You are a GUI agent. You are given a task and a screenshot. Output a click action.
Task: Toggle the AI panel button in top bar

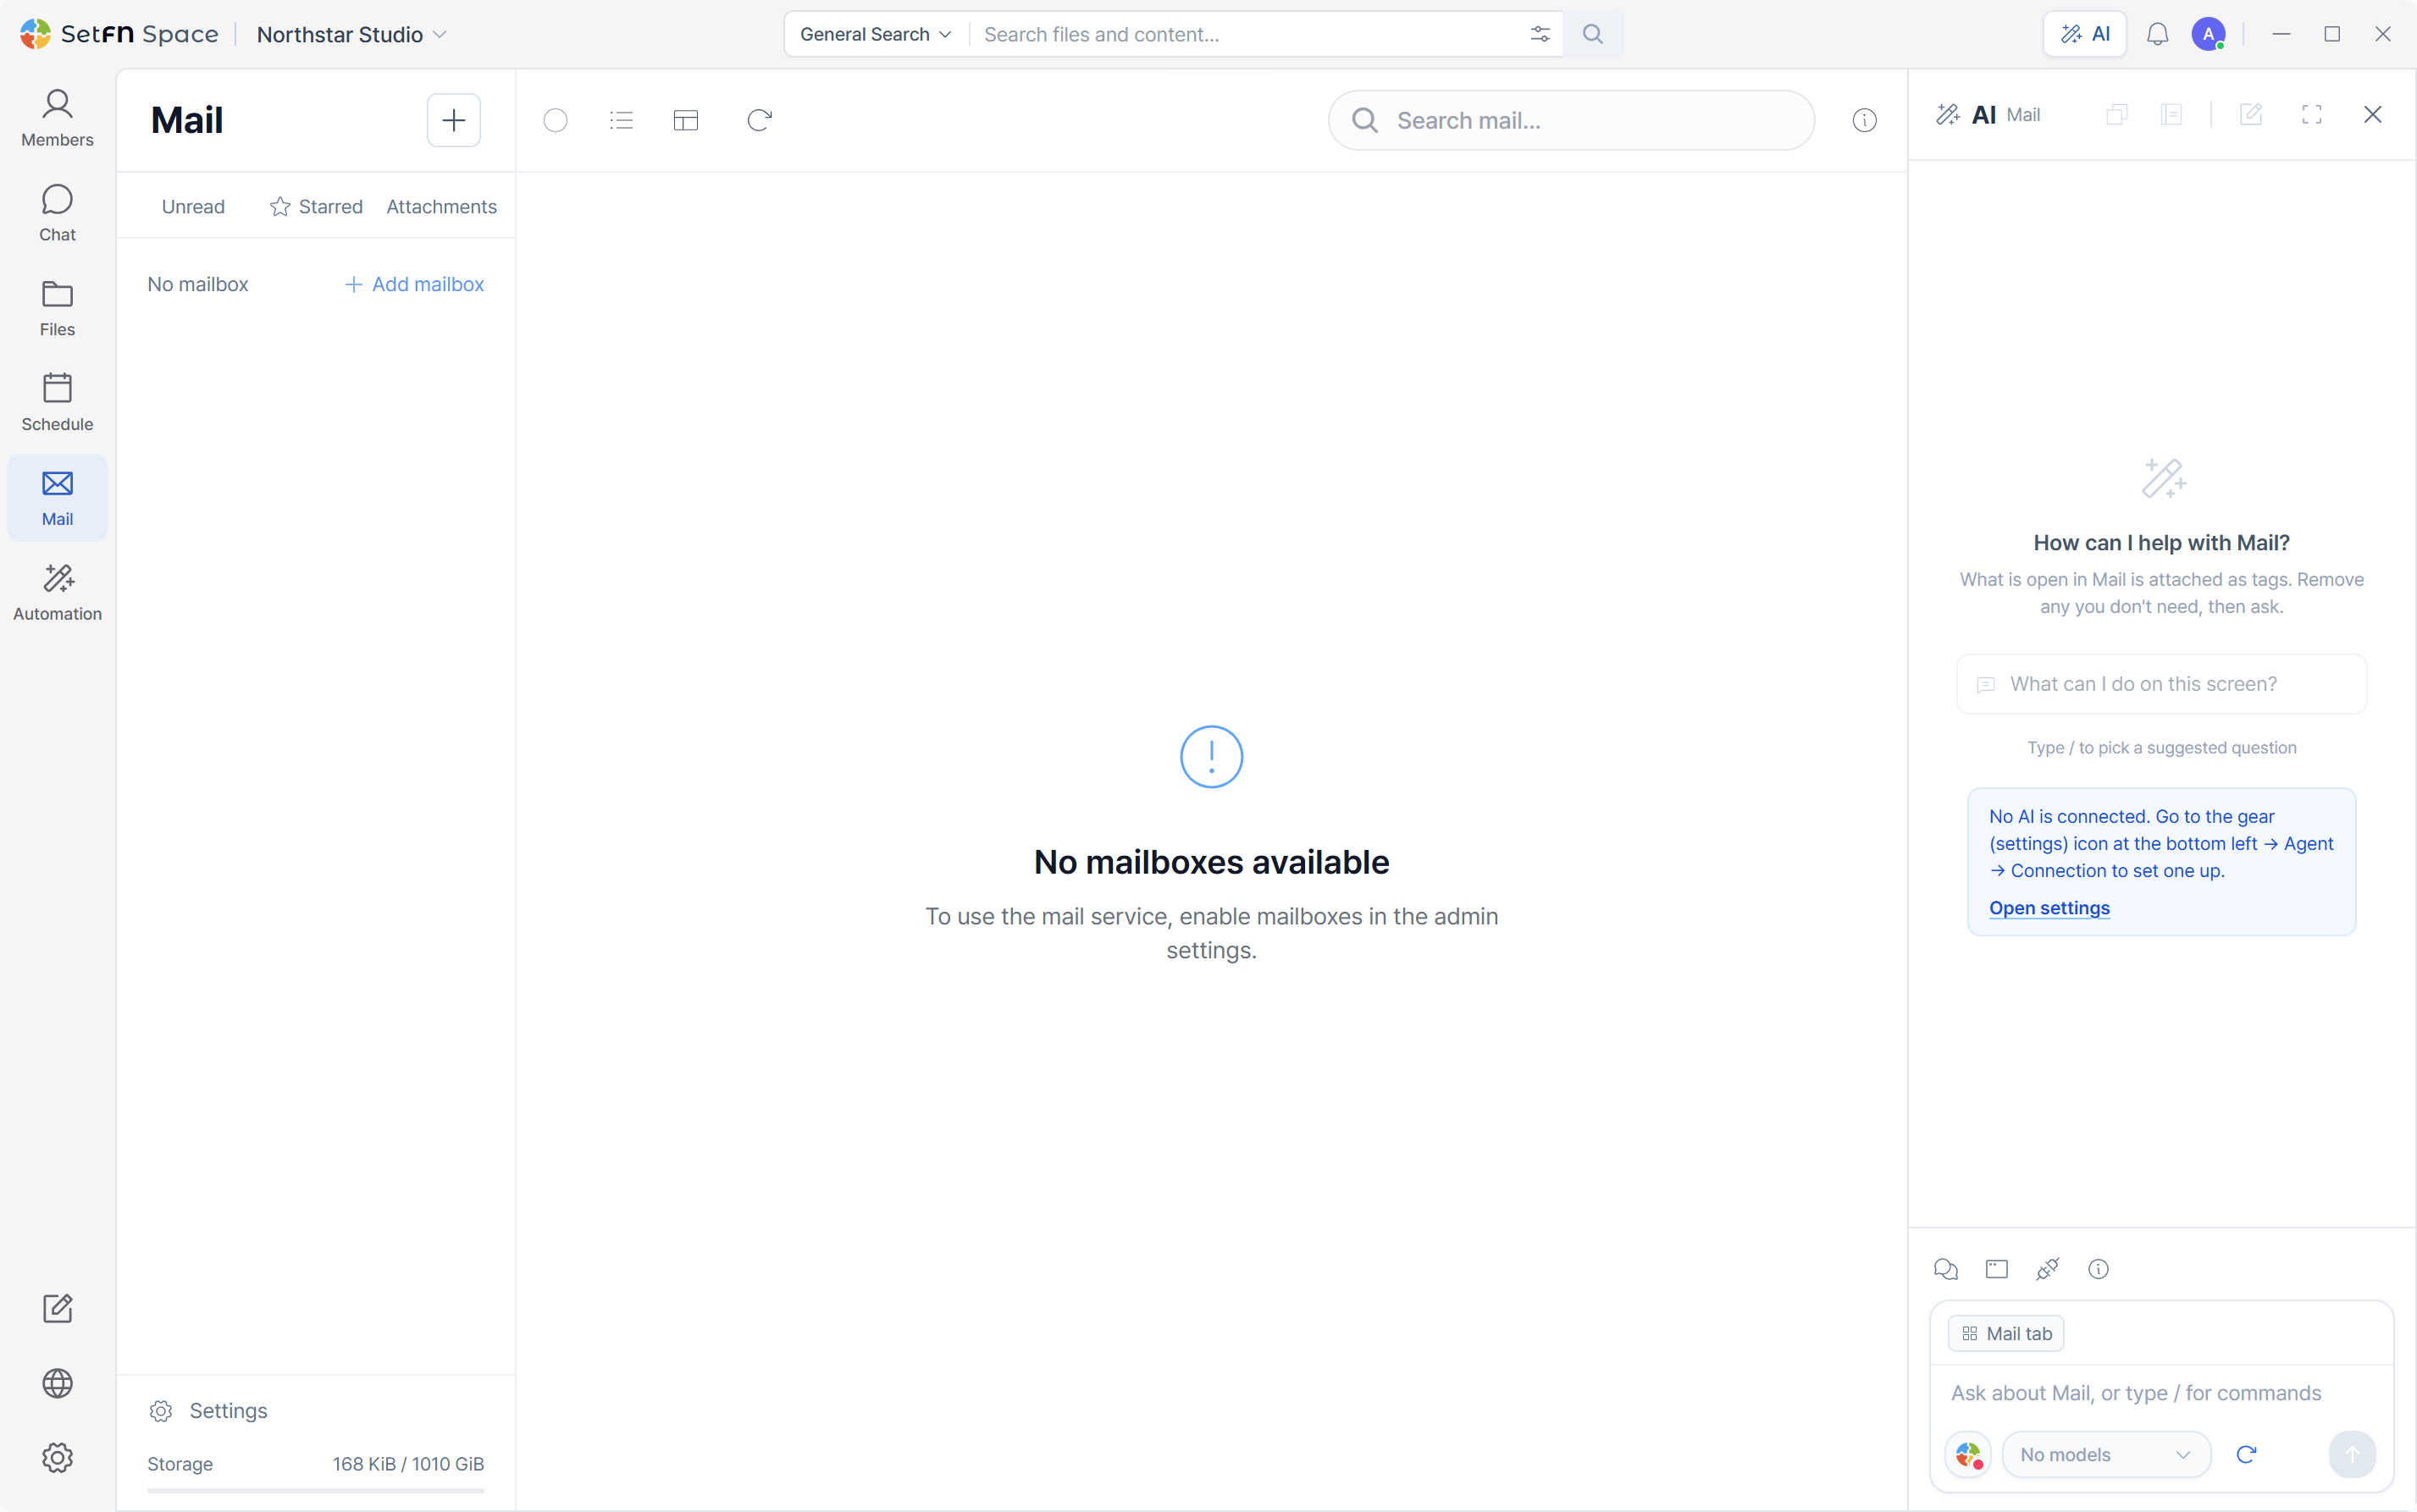[x=2085, y=34]
